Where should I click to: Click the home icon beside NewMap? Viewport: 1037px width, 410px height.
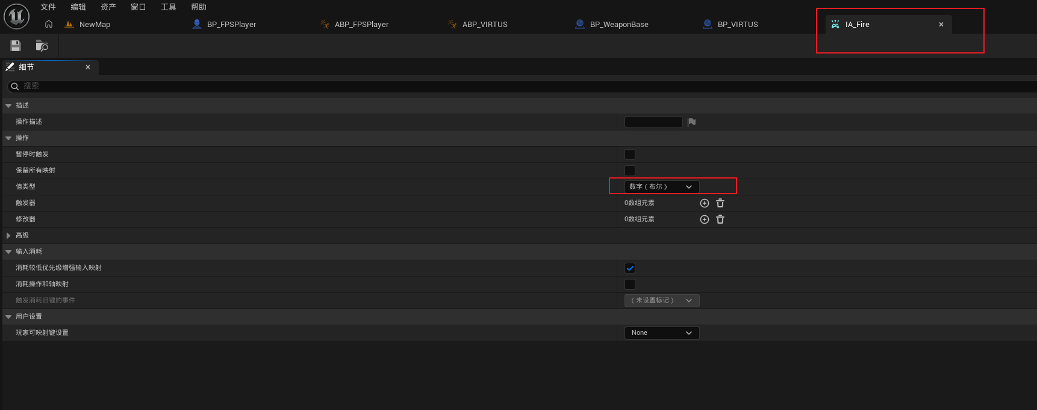[x=49, y=24]
